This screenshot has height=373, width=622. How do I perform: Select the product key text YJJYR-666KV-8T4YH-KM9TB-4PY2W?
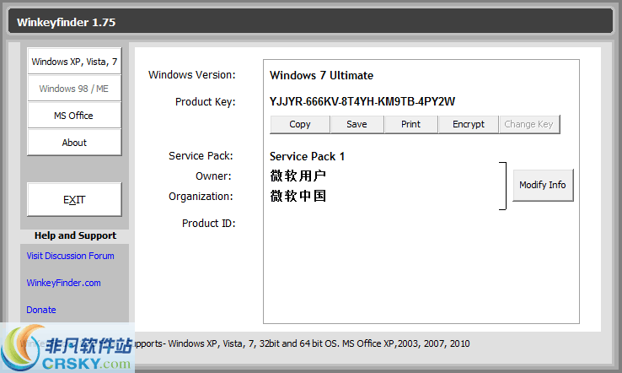pyautogui.click(x=362, y=102)
